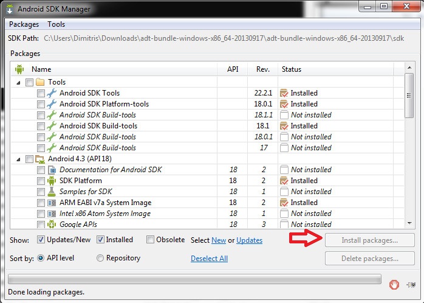
Task: Click green wrench icon of Build-tools 17
Action: pos(52,148)
